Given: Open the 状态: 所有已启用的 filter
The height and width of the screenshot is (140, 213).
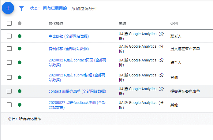Looking at the screenshot, I should click(x=48, y=8).
